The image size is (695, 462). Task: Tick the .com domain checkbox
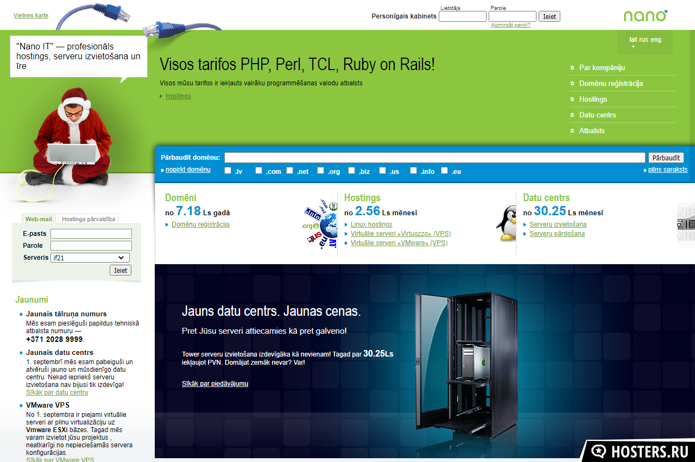click(259, 171)
